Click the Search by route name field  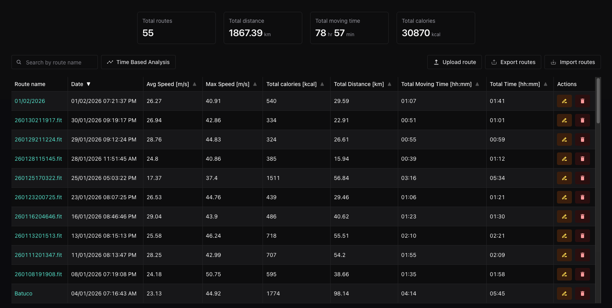[55, 62]
